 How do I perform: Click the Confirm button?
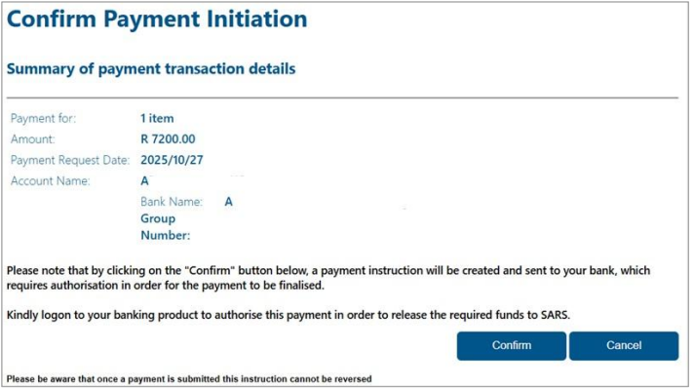point(511,345)
